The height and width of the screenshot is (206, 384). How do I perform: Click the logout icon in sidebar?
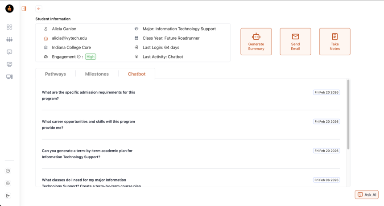tap(8, 196)
